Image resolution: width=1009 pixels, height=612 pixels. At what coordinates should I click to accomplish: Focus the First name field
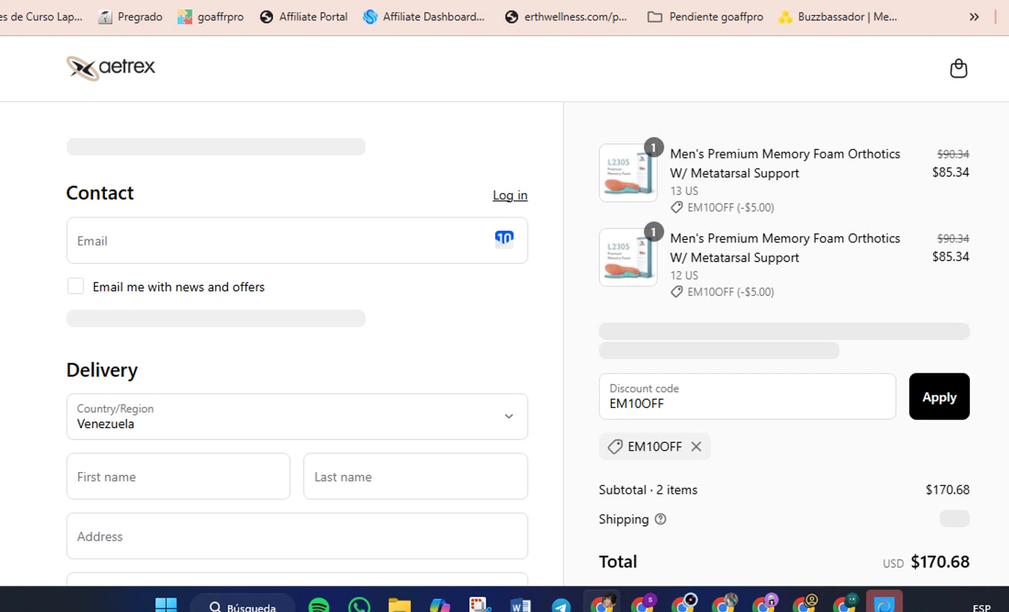pyautogui.click(x=178, y=476)
